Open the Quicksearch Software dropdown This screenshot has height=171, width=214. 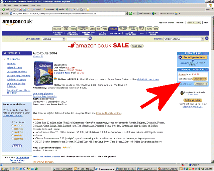click(53, 39)
